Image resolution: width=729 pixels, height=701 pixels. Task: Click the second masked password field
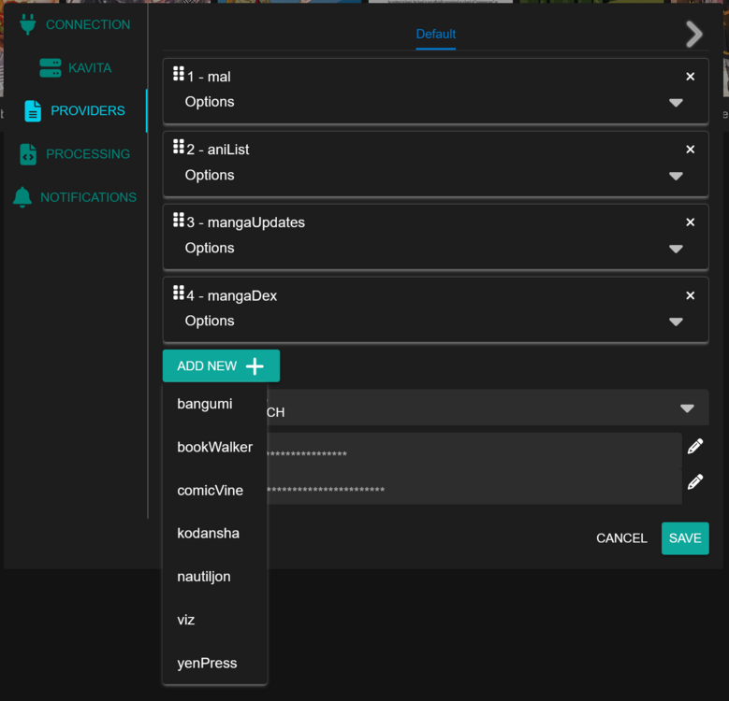(x=474, y=486)
